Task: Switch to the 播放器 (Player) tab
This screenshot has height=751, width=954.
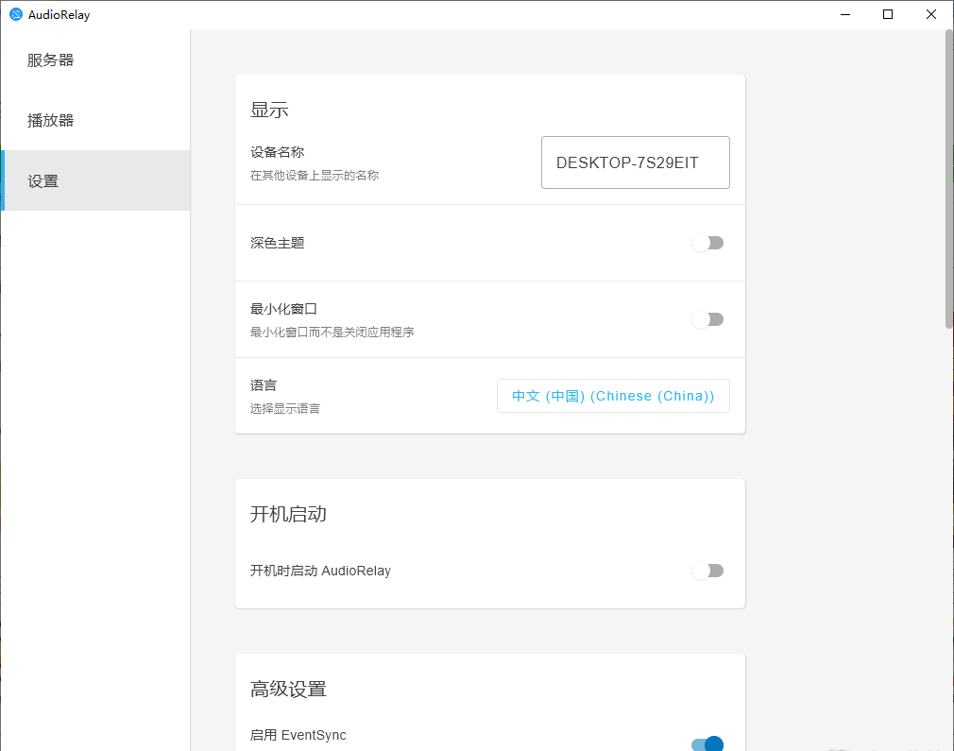Action: tap(95, 120)
